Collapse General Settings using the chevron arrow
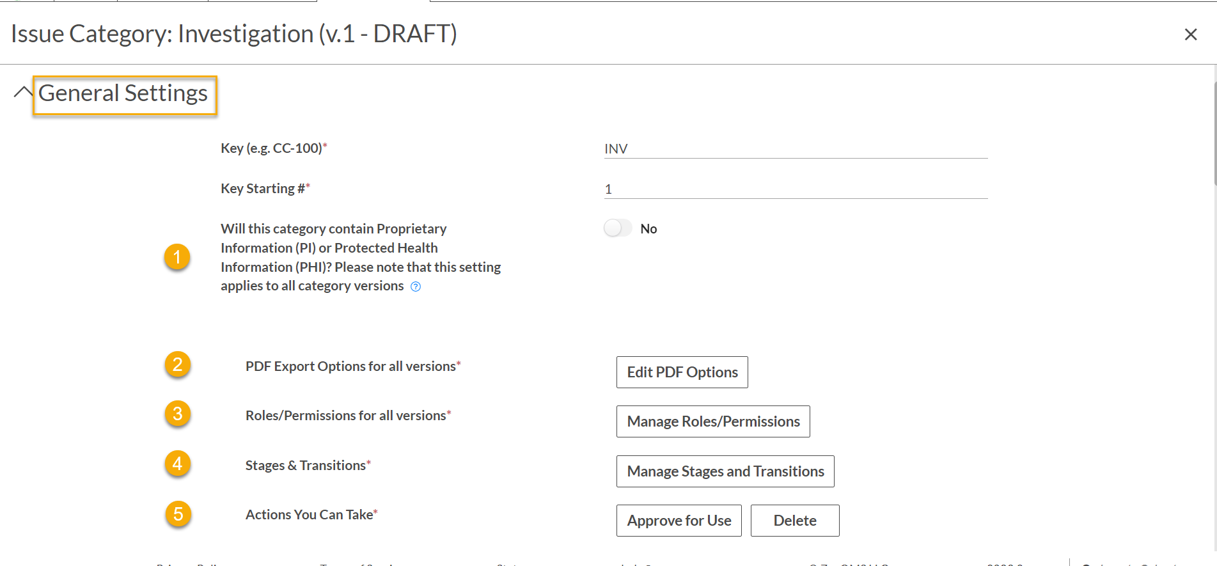This screenshot has height=566, width=1217. (x=23, y=93)
